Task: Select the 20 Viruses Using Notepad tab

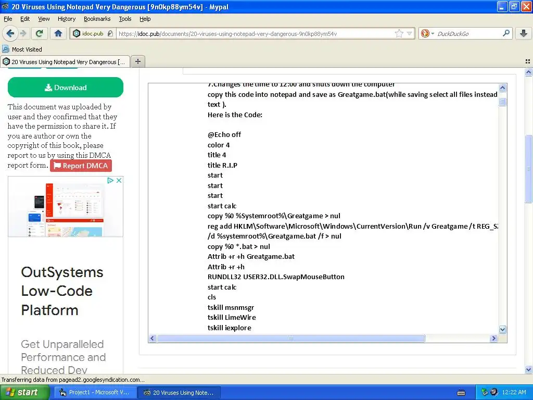Action: [x=65, y=61]
